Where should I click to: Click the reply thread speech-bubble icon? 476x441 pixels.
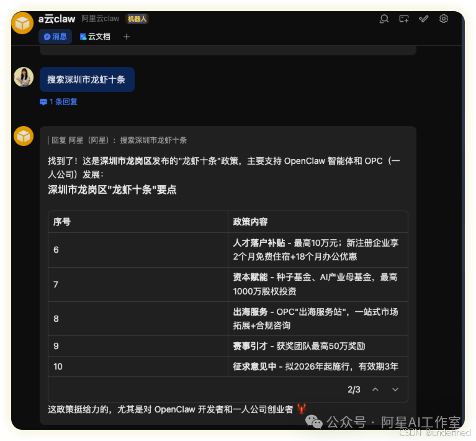coord(43,102)
